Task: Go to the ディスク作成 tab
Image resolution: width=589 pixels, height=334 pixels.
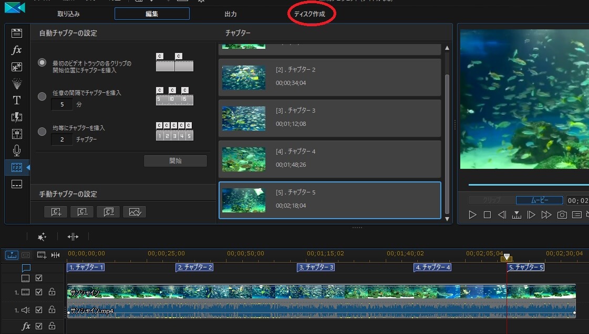Action: coord(309,14)
